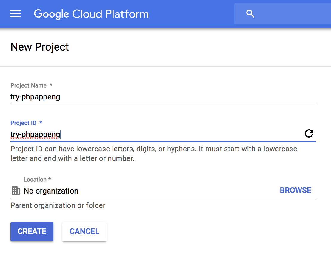This screenshot has width=331, height=268.
Task: Click the organization building icon
Action: (16, 191)
